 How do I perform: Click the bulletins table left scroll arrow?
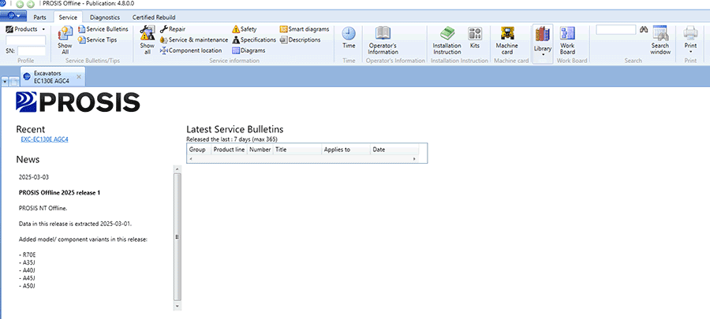pos(190,159)
